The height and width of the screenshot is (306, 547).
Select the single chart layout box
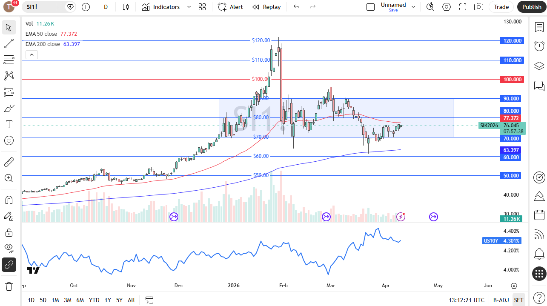click(x=371, y=7)
